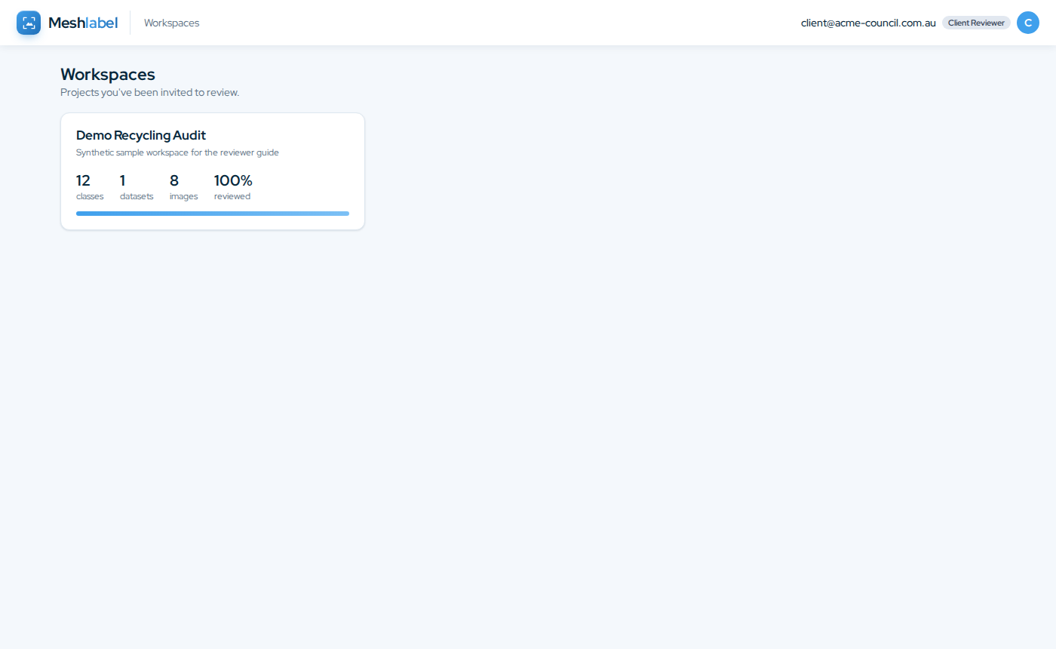Click the client@acme-council.com.au email text
The height and width of the screenshot is (649, 1056).
click(x=868, y=23)
